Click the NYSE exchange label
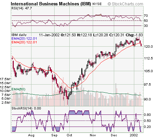 pyautogui.click(x=97, y=4)
